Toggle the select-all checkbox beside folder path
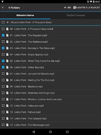The width and height of the screenshot is (101, 135). 3,22
